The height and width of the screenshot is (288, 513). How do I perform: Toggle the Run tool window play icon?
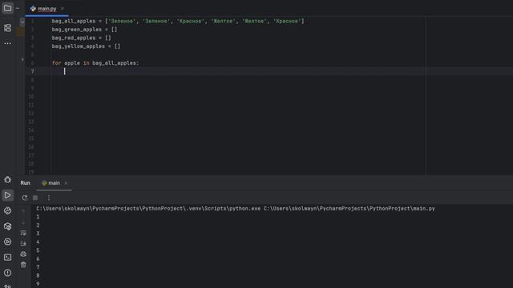point(7,195)
